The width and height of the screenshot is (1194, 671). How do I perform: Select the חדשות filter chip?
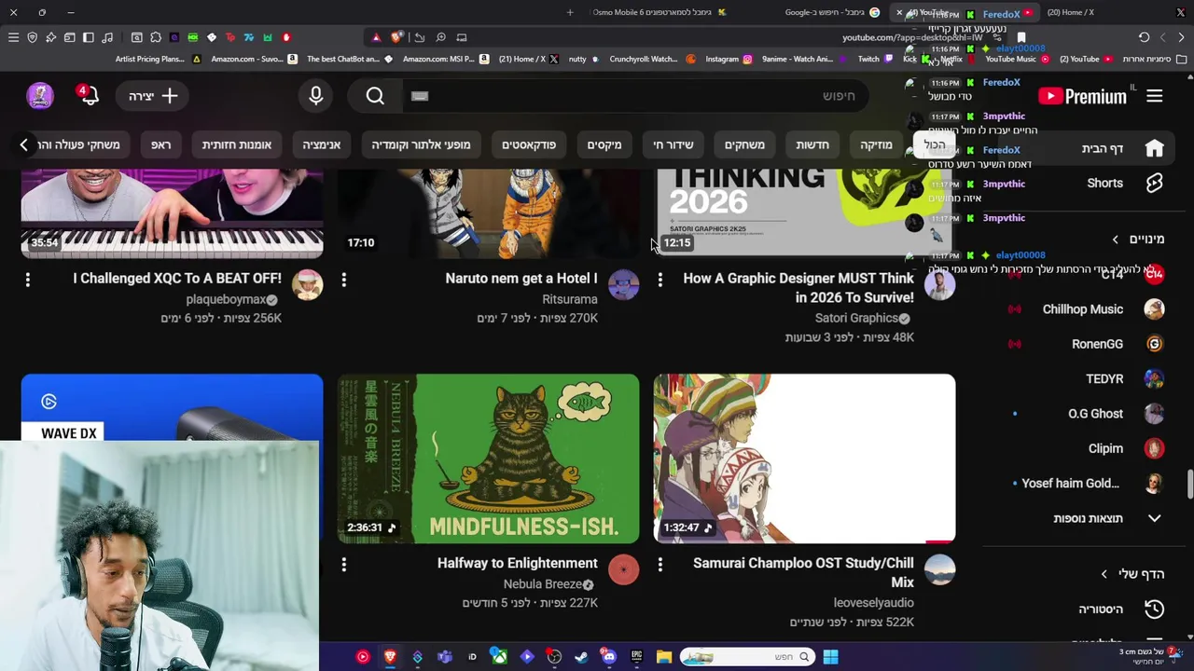812,144
